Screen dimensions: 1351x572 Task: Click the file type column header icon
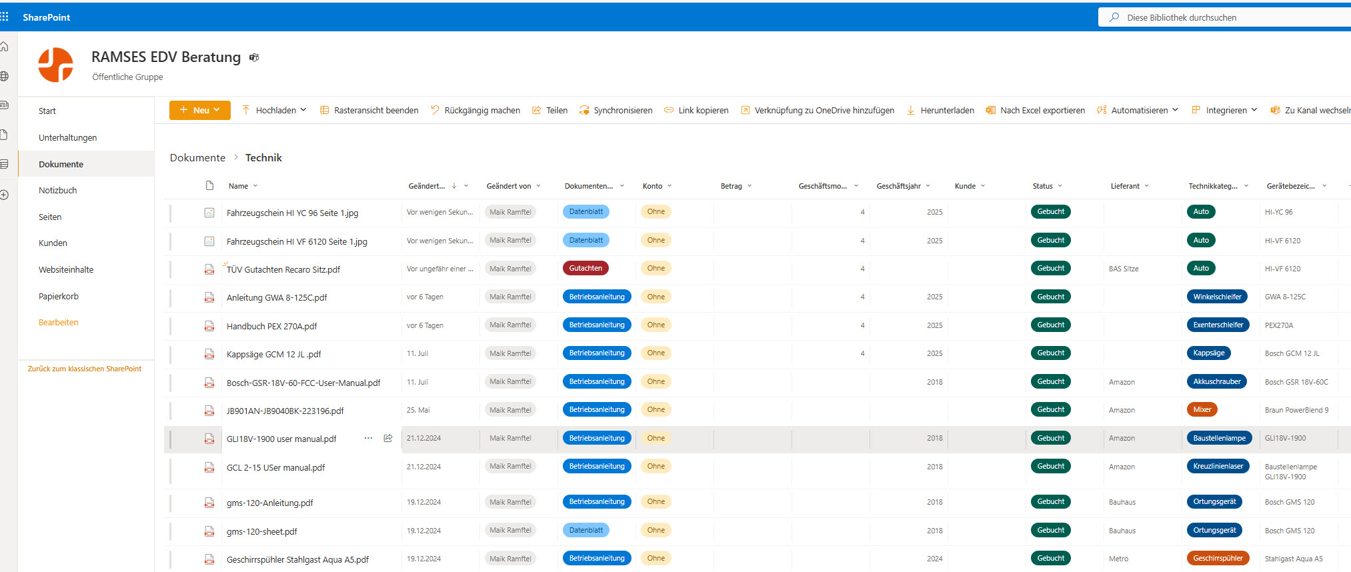[x=209, y=185]
